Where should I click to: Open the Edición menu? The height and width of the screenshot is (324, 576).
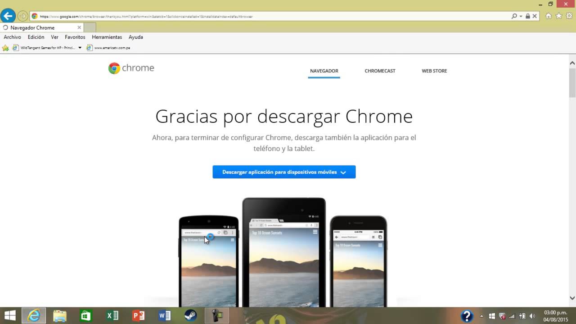click(36, 37)
